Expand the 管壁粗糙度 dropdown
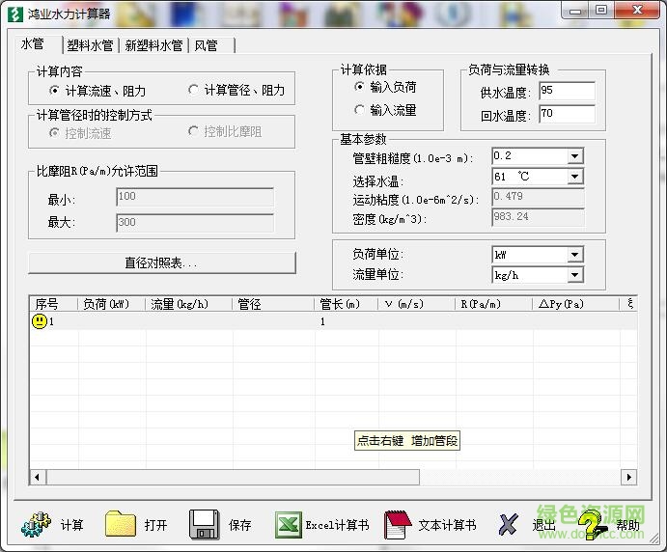Image resolution: width=667 pixels, height=552 pixels. [574, 156]
